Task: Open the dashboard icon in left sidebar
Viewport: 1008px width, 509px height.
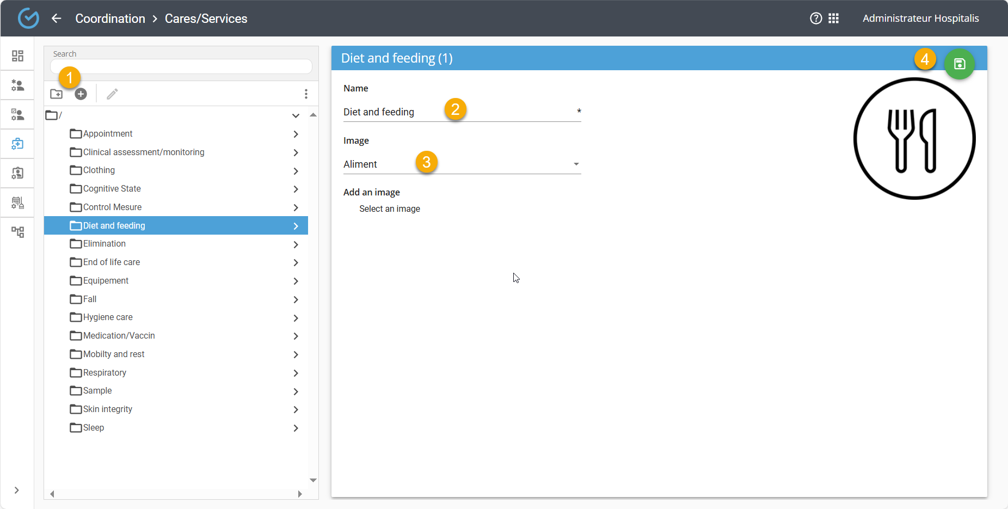Action: pyautogui.click(x=17, y=56)
